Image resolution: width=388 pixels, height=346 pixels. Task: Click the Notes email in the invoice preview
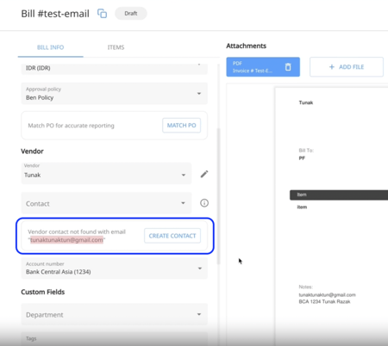click(x=327, y=294)
